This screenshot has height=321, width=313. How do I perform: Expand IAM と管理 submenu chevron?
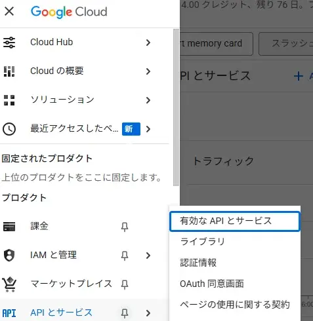point(148,255)
